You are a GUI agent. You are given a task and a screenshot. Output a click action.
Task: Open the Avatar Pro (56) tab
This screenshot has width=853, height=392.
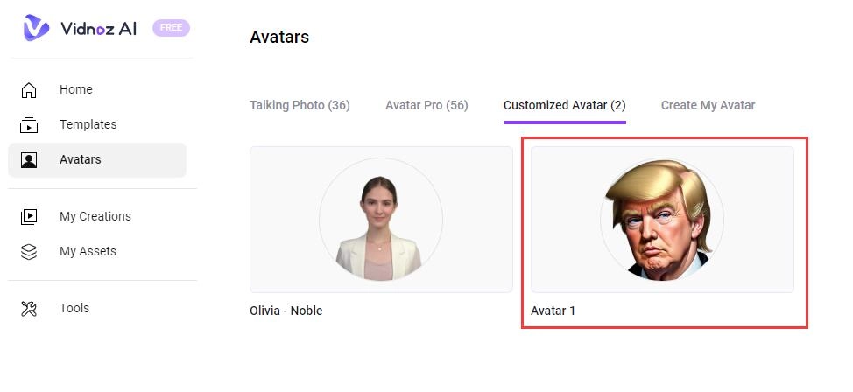click(426, 105)
